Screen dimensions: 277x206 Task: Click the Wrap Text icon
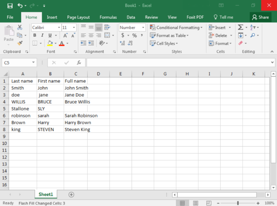pyautogui.click(x=107, y=27)
